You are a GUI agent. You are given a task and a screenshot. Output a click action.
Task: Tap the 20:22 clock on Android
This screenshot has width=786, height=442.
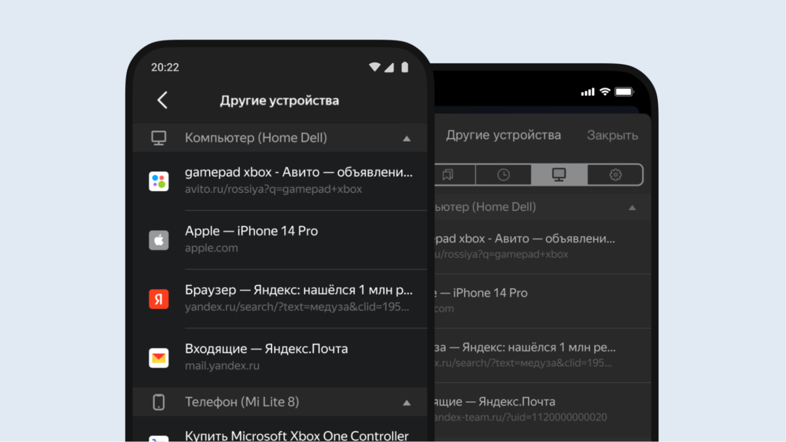click(x=165, y=67)
